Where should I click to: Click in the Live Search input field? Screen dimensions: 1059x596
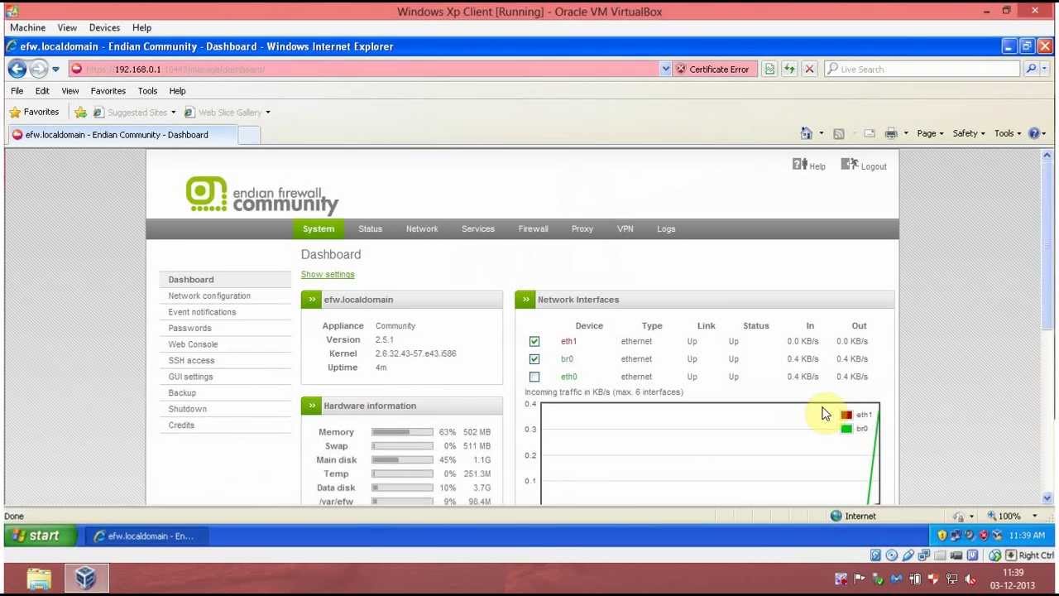(x=922, y=70)
